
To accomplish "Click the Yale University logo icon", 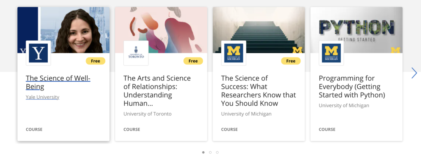I will [x=38, y=53].
